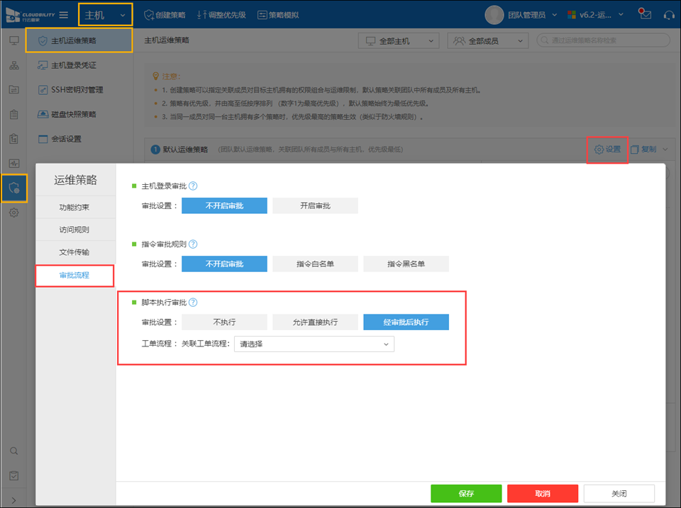
Task: Switch to the 功能约束 tab
Action: (x=74, y=208)
